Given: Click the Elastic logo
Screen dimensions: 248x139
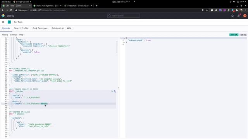Looking at the screenshot, I should (3, 16).
